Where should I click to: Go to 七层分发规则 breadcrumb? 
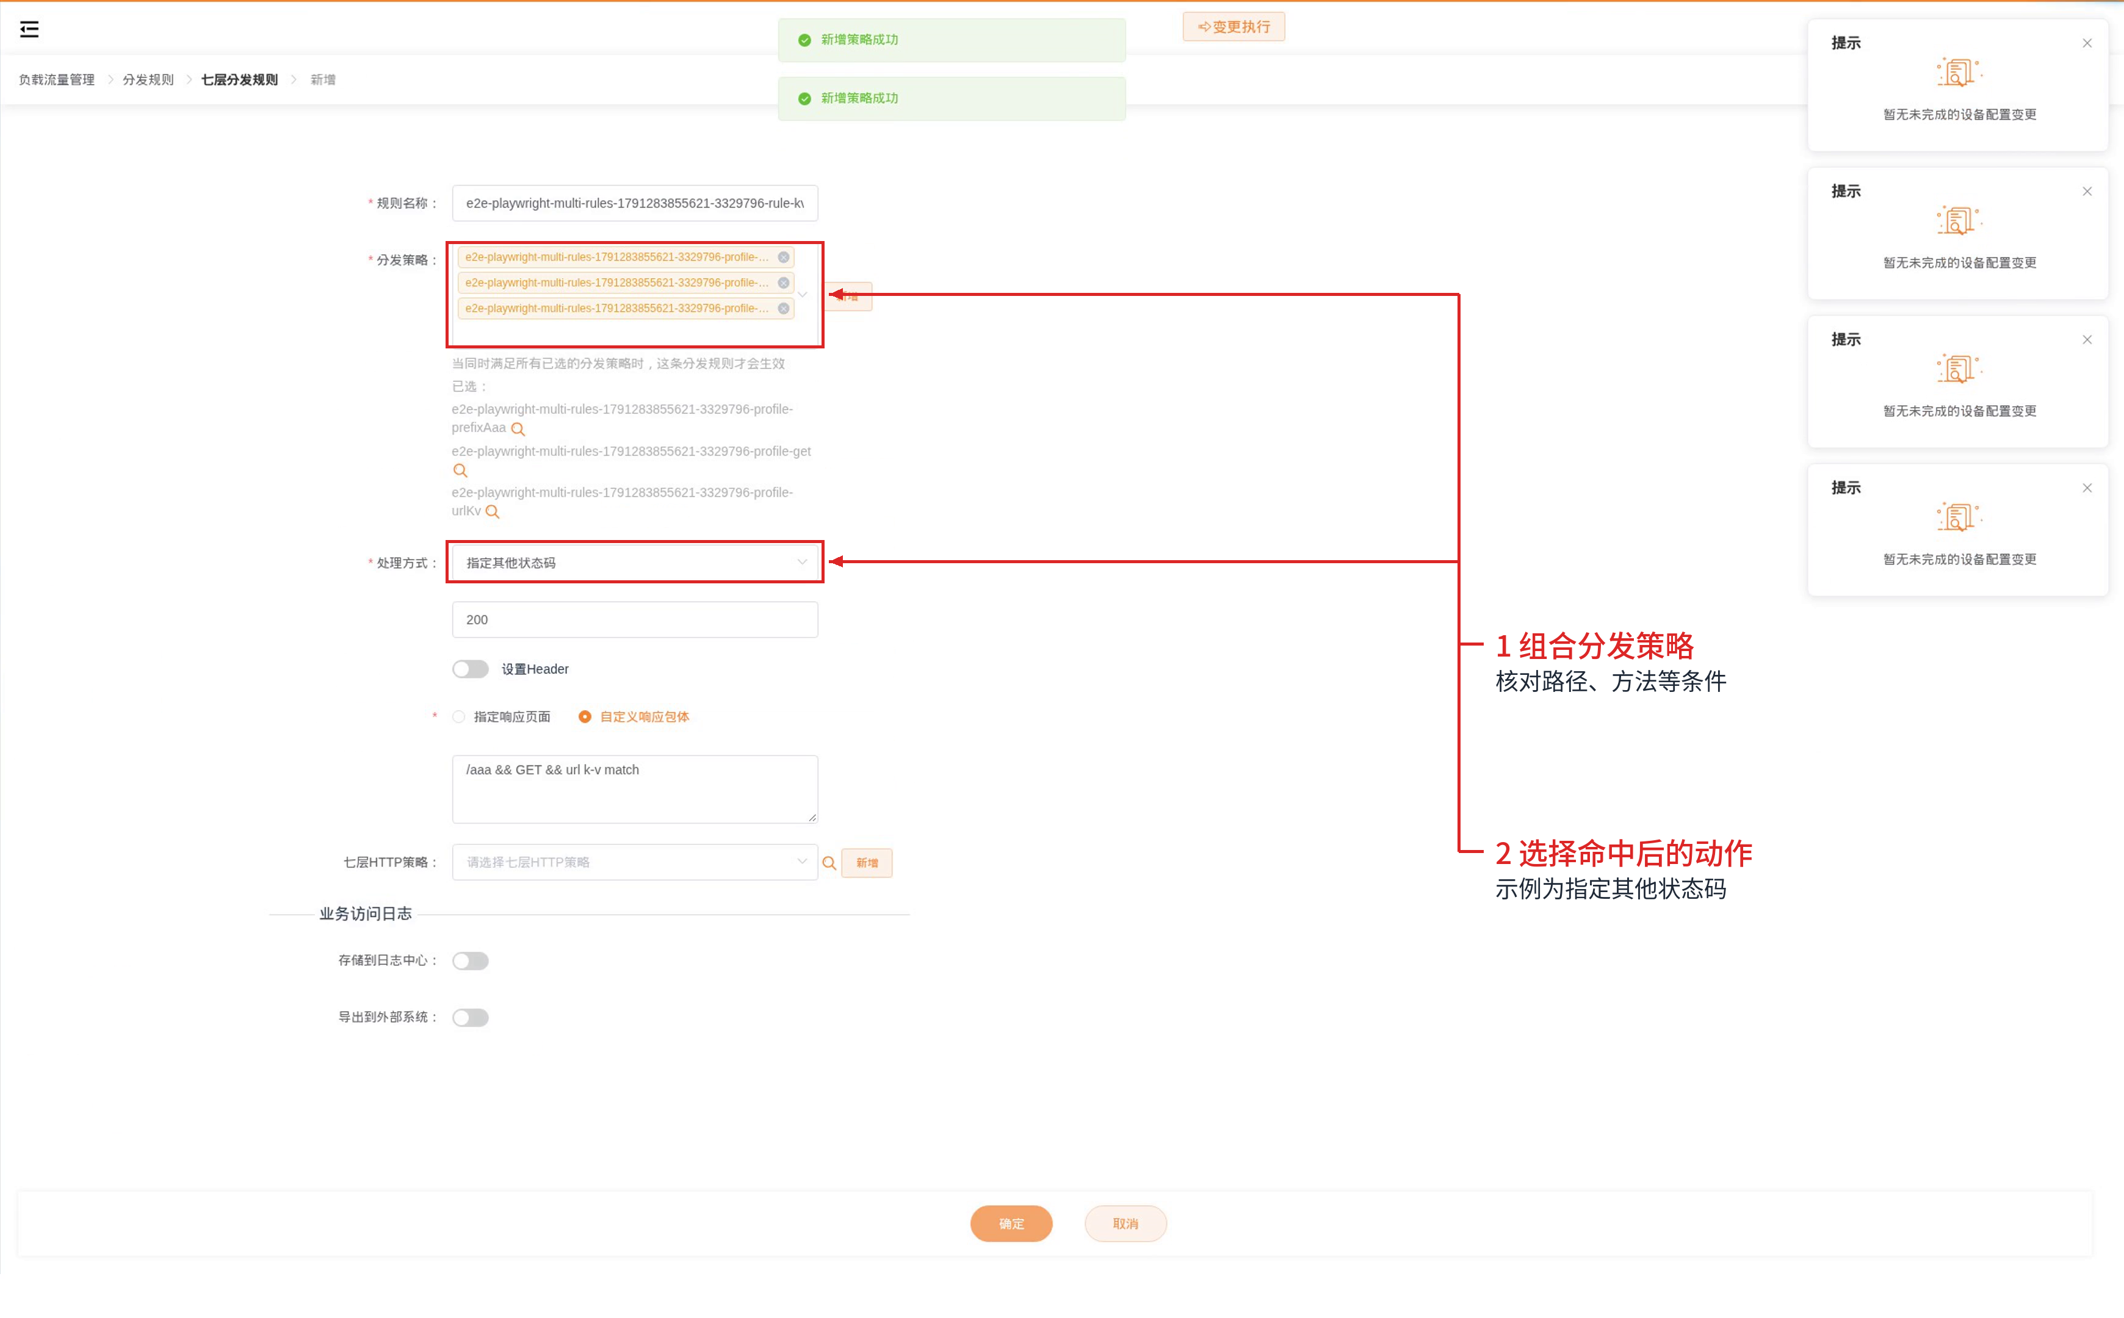click(240, 79)
